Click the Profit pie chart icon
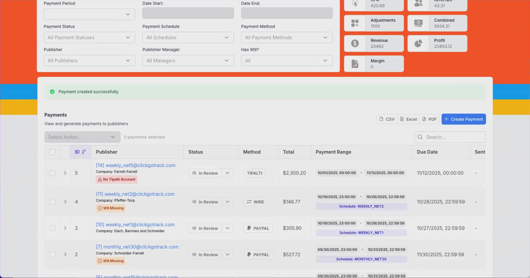Image resolution: width=530 pixels, height=278 pixels. tap(418, 44)
